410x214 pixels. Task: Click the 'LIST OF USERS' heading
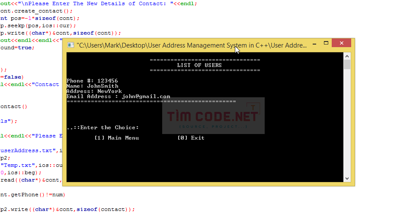click(199, 65)
